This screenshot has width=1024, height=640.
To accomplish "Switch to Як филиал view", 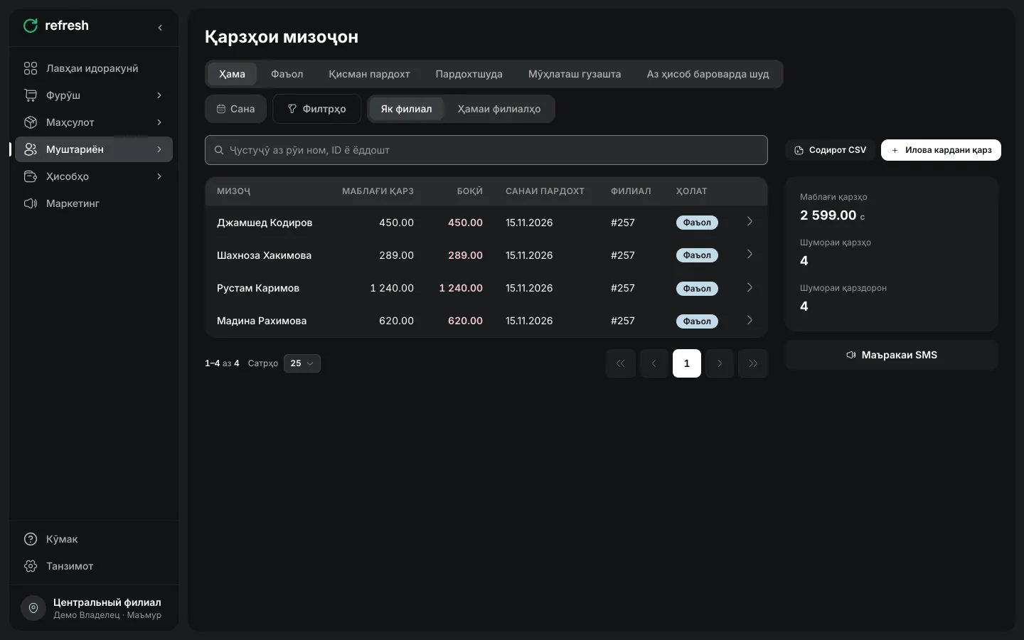I will [406, 109].
